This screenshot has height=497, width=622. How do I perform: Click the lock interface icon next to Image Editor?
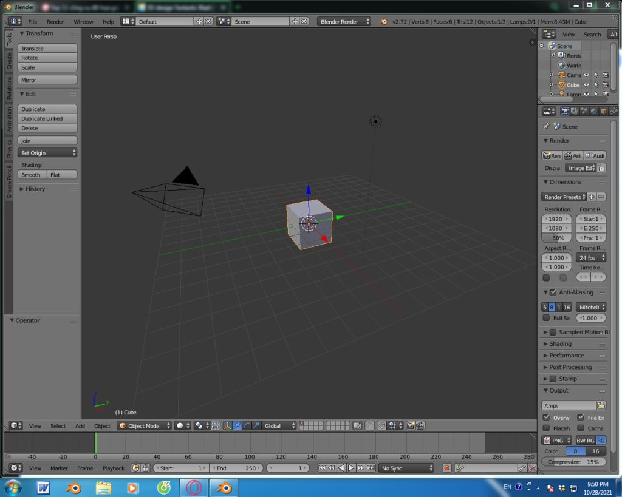click(x=602, y=168)
